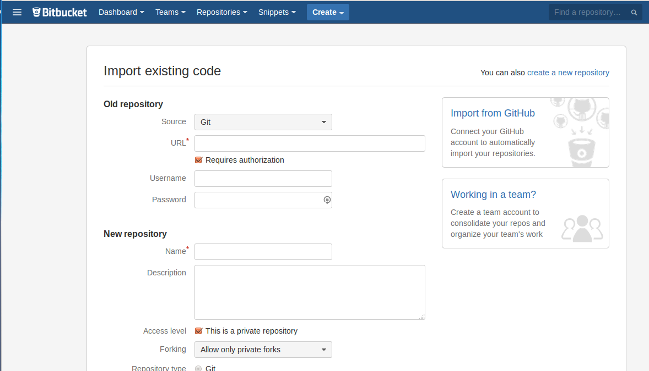Uncheck This is a private repository
The height and width of the screenshot is (371, 649).
tap(199, 331)
